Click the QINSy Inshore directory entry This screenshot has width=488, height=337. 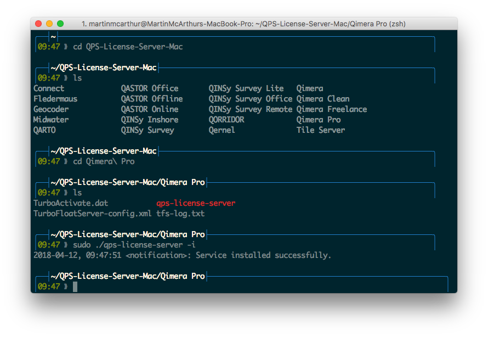(150, 120)
